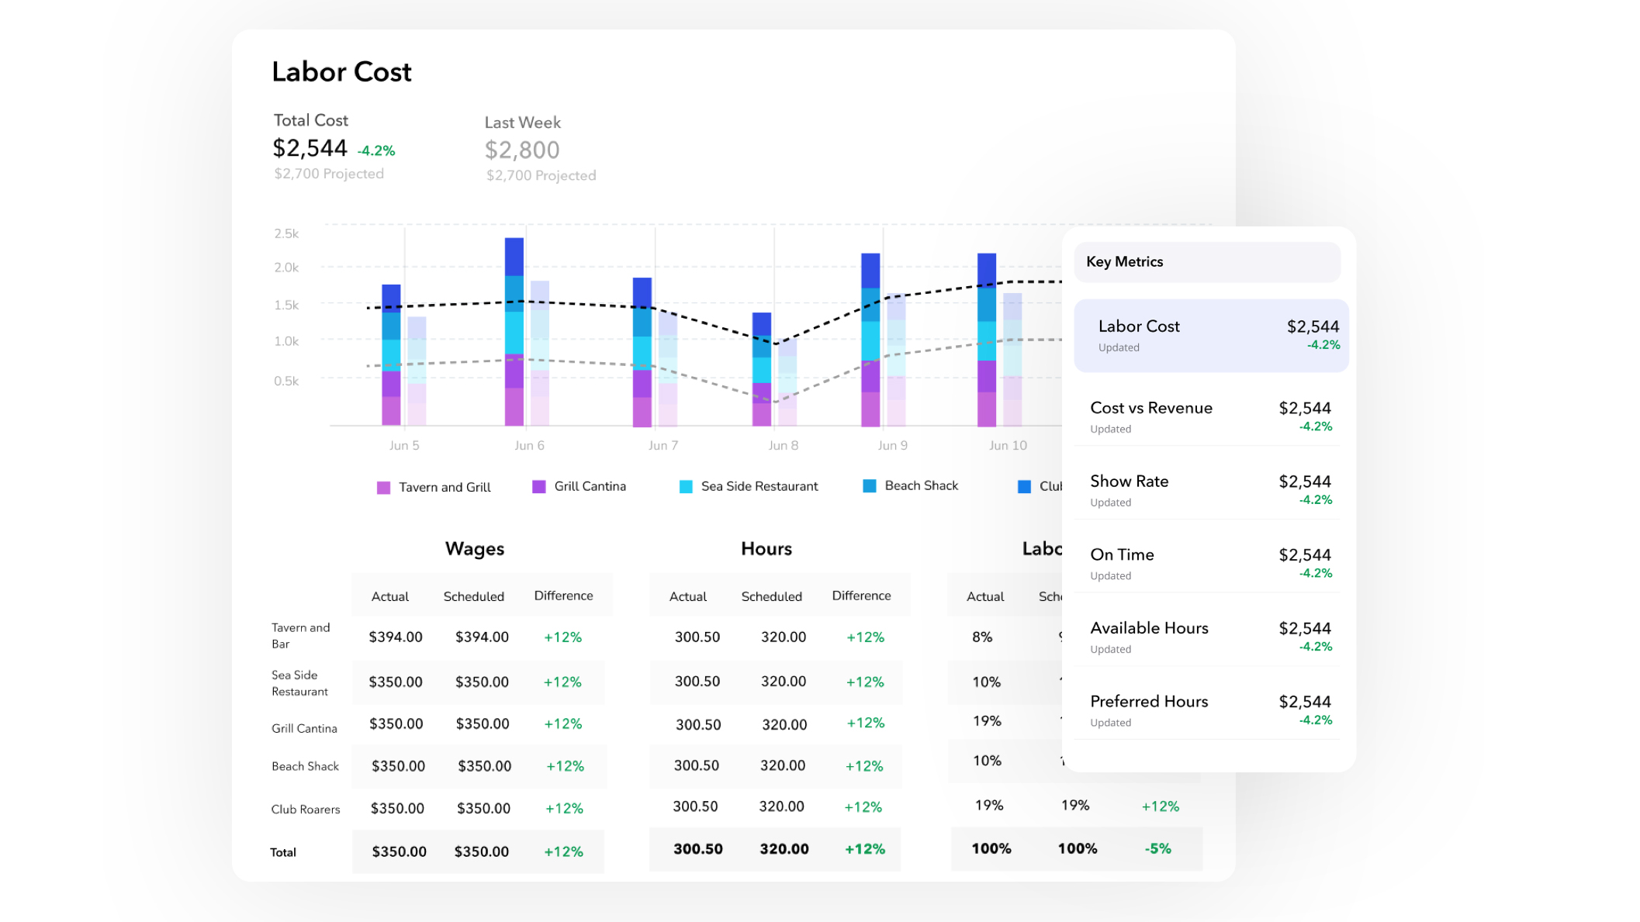Click the Tavern and Grill legend label
Screen dimensions: 1640x922
tap(445, 488)
